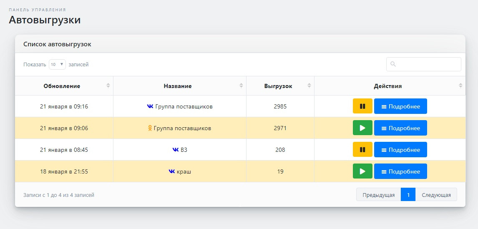Click the VK icon in the first row

click(150, 106)
